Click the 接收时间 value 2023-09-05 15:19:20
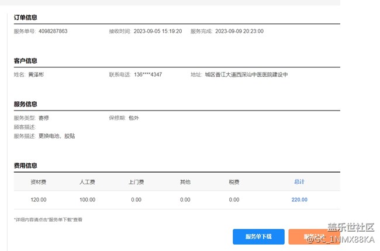This screenshot has height=251, width=380. (x=158, y=31)
